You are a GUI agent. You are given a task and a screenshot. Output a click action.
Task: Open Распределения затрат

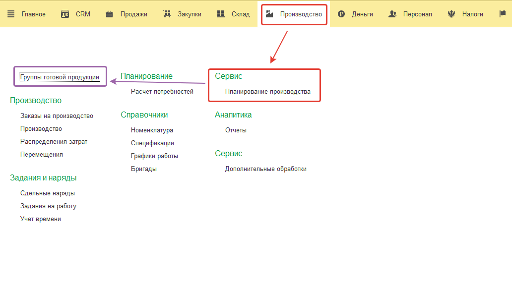(54, 142)
